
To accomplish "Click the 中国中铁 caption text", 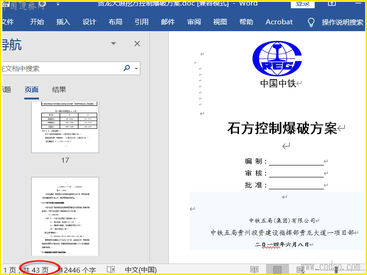I will tap(278, 83).
